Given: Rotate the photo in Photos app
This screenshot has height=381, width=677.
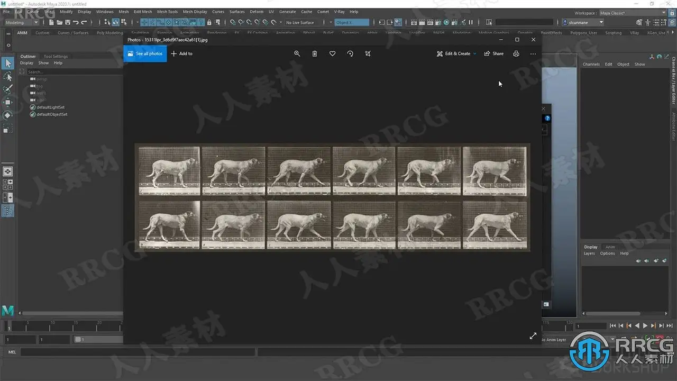Looking at the screenshot, I should coord(350,53).
